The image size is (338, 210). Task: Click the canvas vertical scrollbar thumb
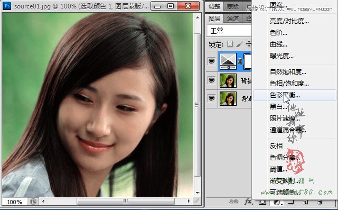click(197, 105)
